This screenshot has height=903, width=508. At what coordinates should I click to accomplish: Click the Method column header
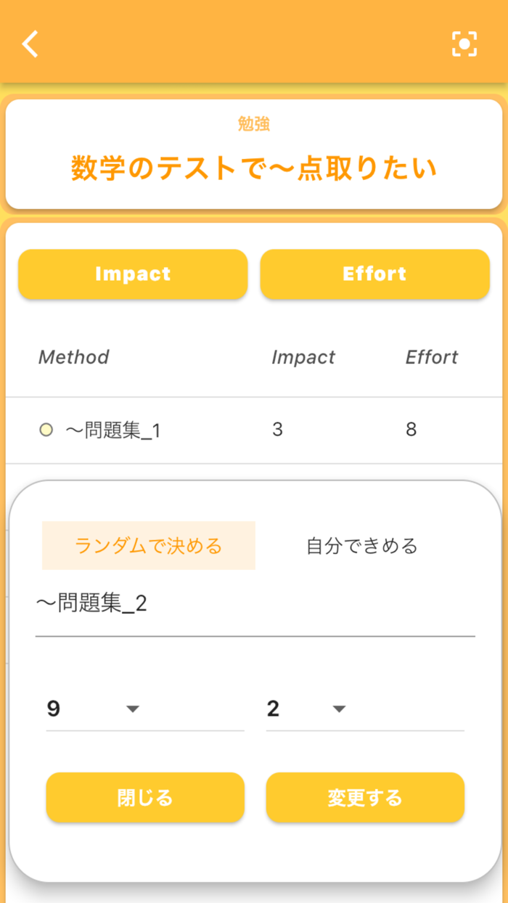pyautogui.click(x=73, y=357)
